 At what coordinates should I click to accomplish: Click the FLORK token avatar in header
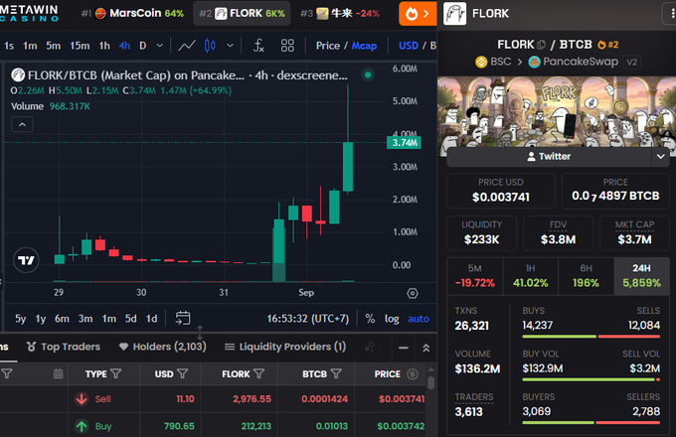pyautogui.click(x=454, y=13)
